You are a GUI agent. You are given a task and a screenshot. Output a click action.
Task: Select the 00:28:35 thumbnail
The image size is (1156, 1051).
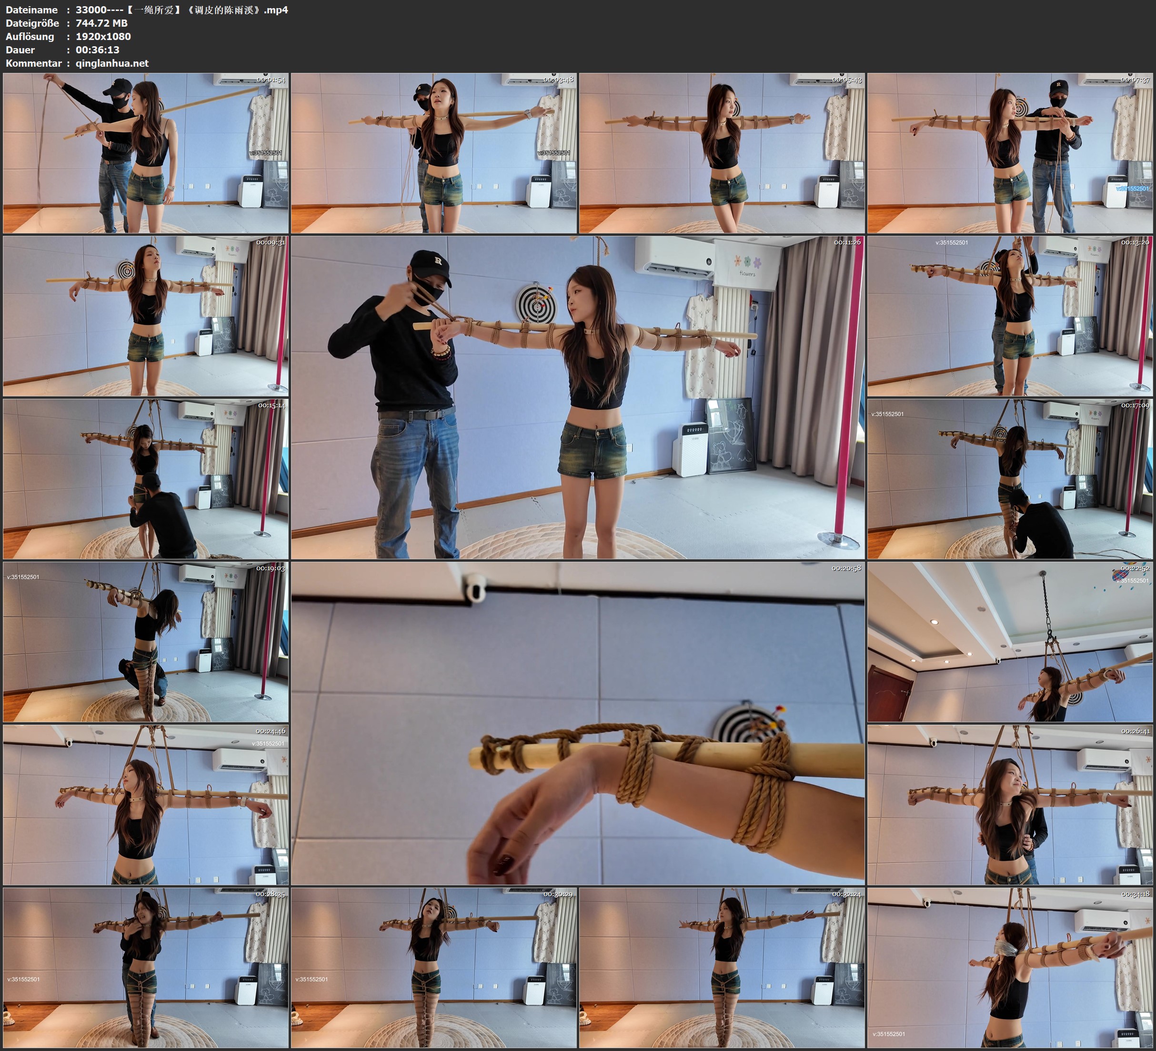coord(146,968)
